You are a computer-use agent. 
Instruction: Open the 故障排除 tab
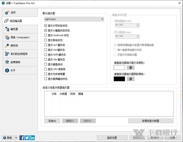coord(20,62)
